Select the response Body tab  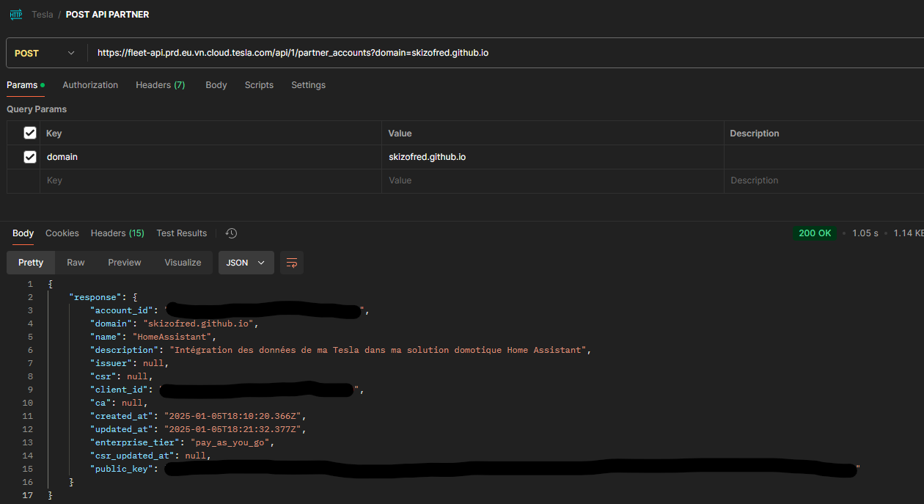coord(23,233)
